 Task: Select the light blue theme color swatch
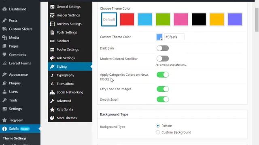145,19
